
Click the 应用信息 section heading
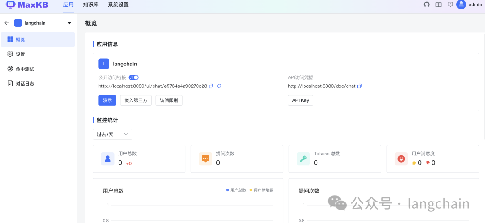pyautogui.click(x=107, y=44)
